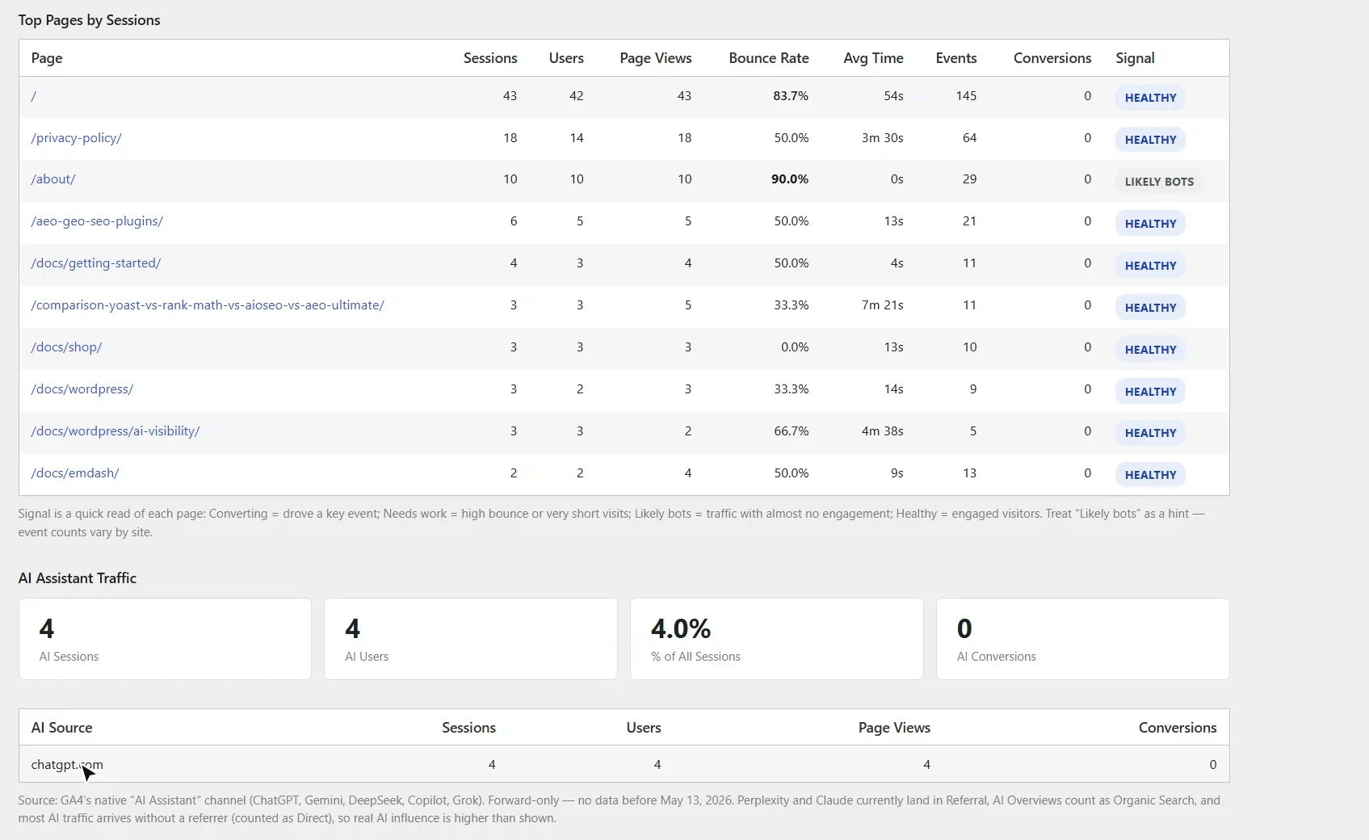
Task: Click the Conversions header in AI Source table
Action: tap(1178, 728)
